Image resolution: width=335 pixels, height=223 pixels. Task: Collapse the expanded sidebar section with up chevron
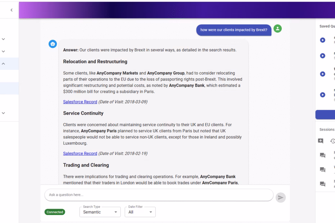coord(4,64)
